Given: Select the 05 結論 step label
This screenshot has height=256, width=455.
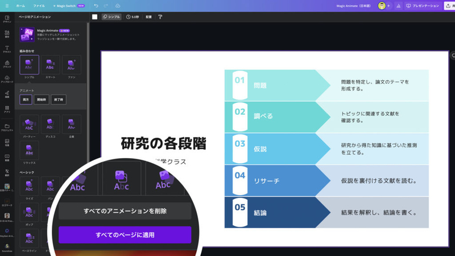Looking at the screenshot, I should point(260,213).
